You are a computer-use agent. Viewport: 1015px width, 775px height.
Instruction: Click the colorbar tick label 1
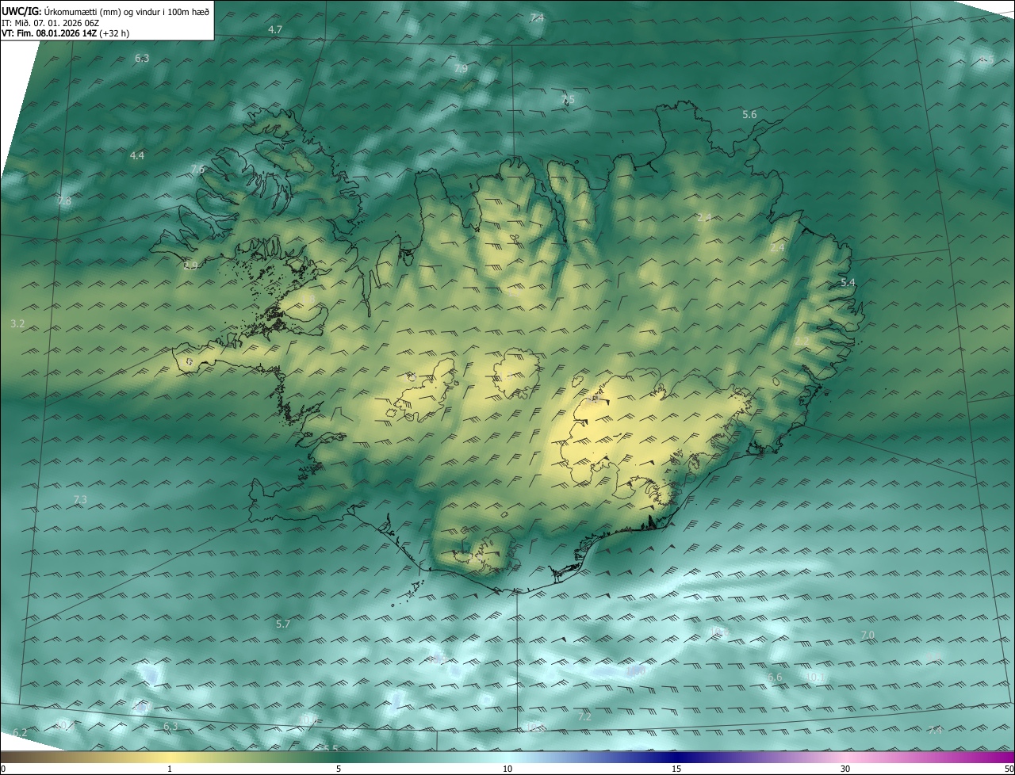click(x=170, y=769)
